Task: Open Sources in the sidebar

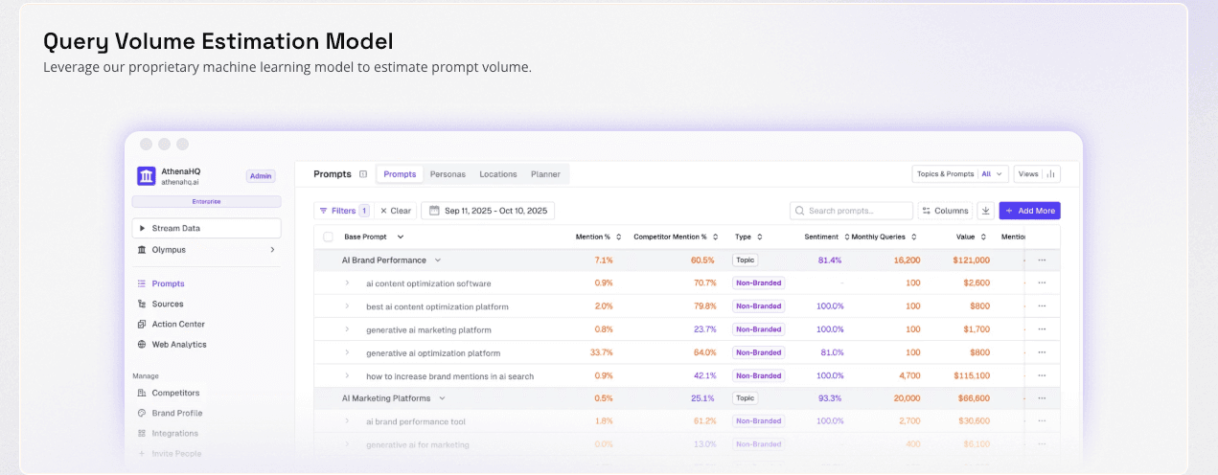Action: [168, 304]
